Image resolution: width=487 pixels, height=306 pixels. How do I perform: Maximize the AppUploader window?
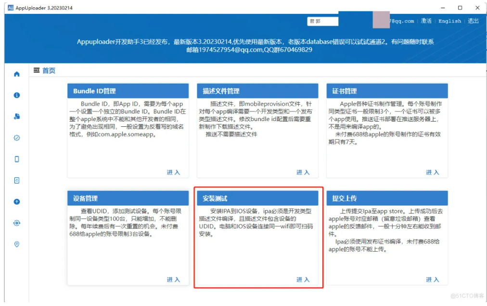point(460,8)
